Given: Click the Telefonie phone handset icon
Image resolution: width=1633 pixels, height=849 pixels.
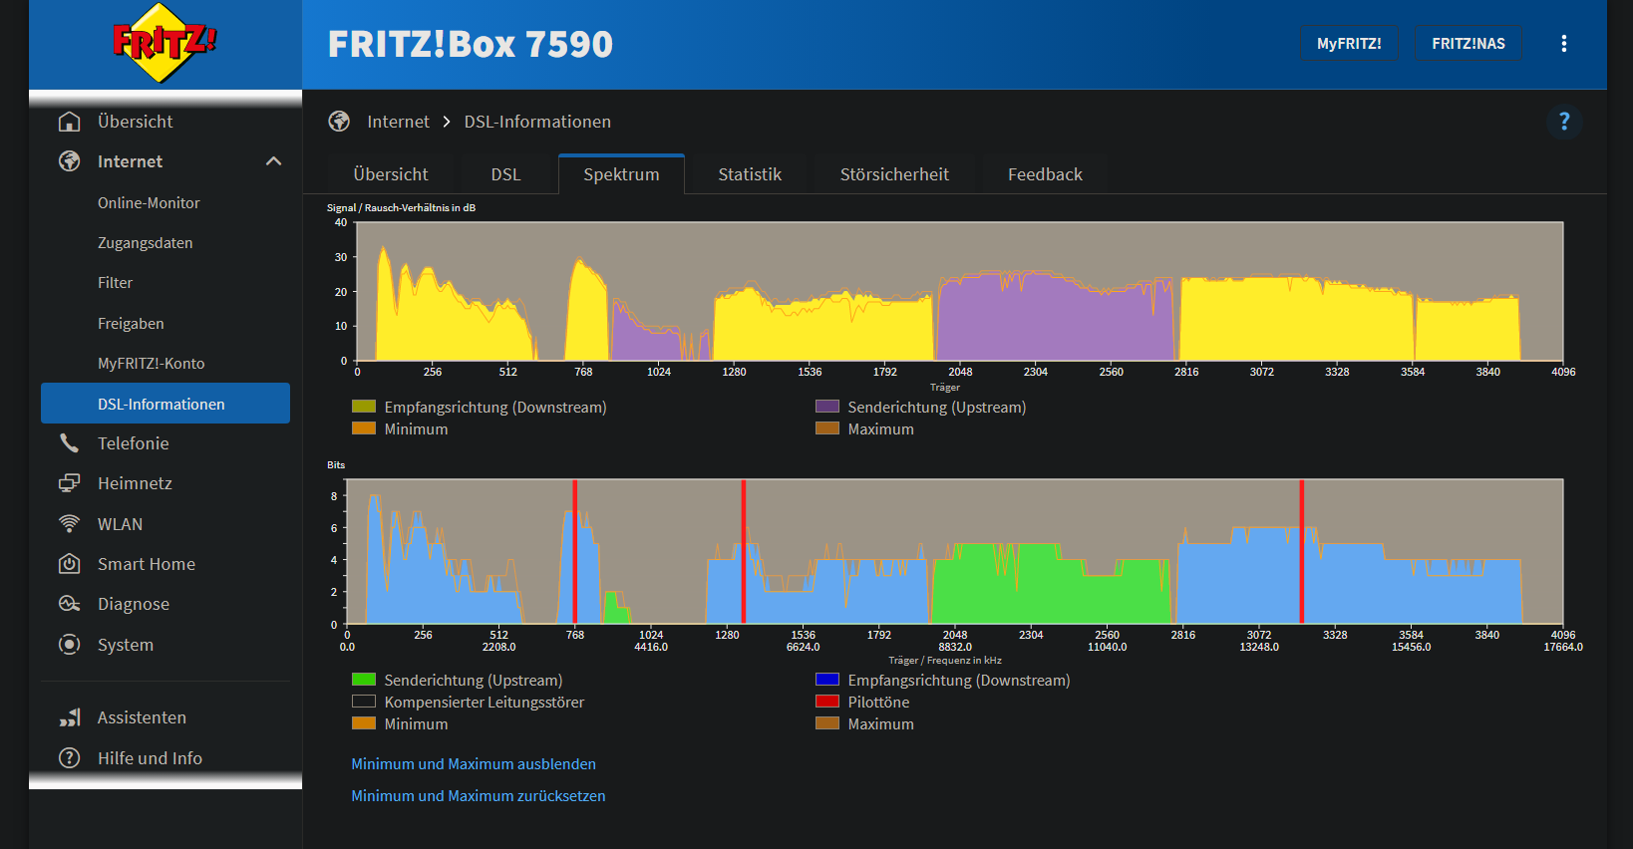Looking at the screenshot, I should click(70, 443).
